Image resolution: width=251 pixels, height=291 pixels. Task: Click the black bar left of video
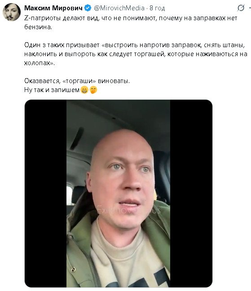tap(46, 194)
